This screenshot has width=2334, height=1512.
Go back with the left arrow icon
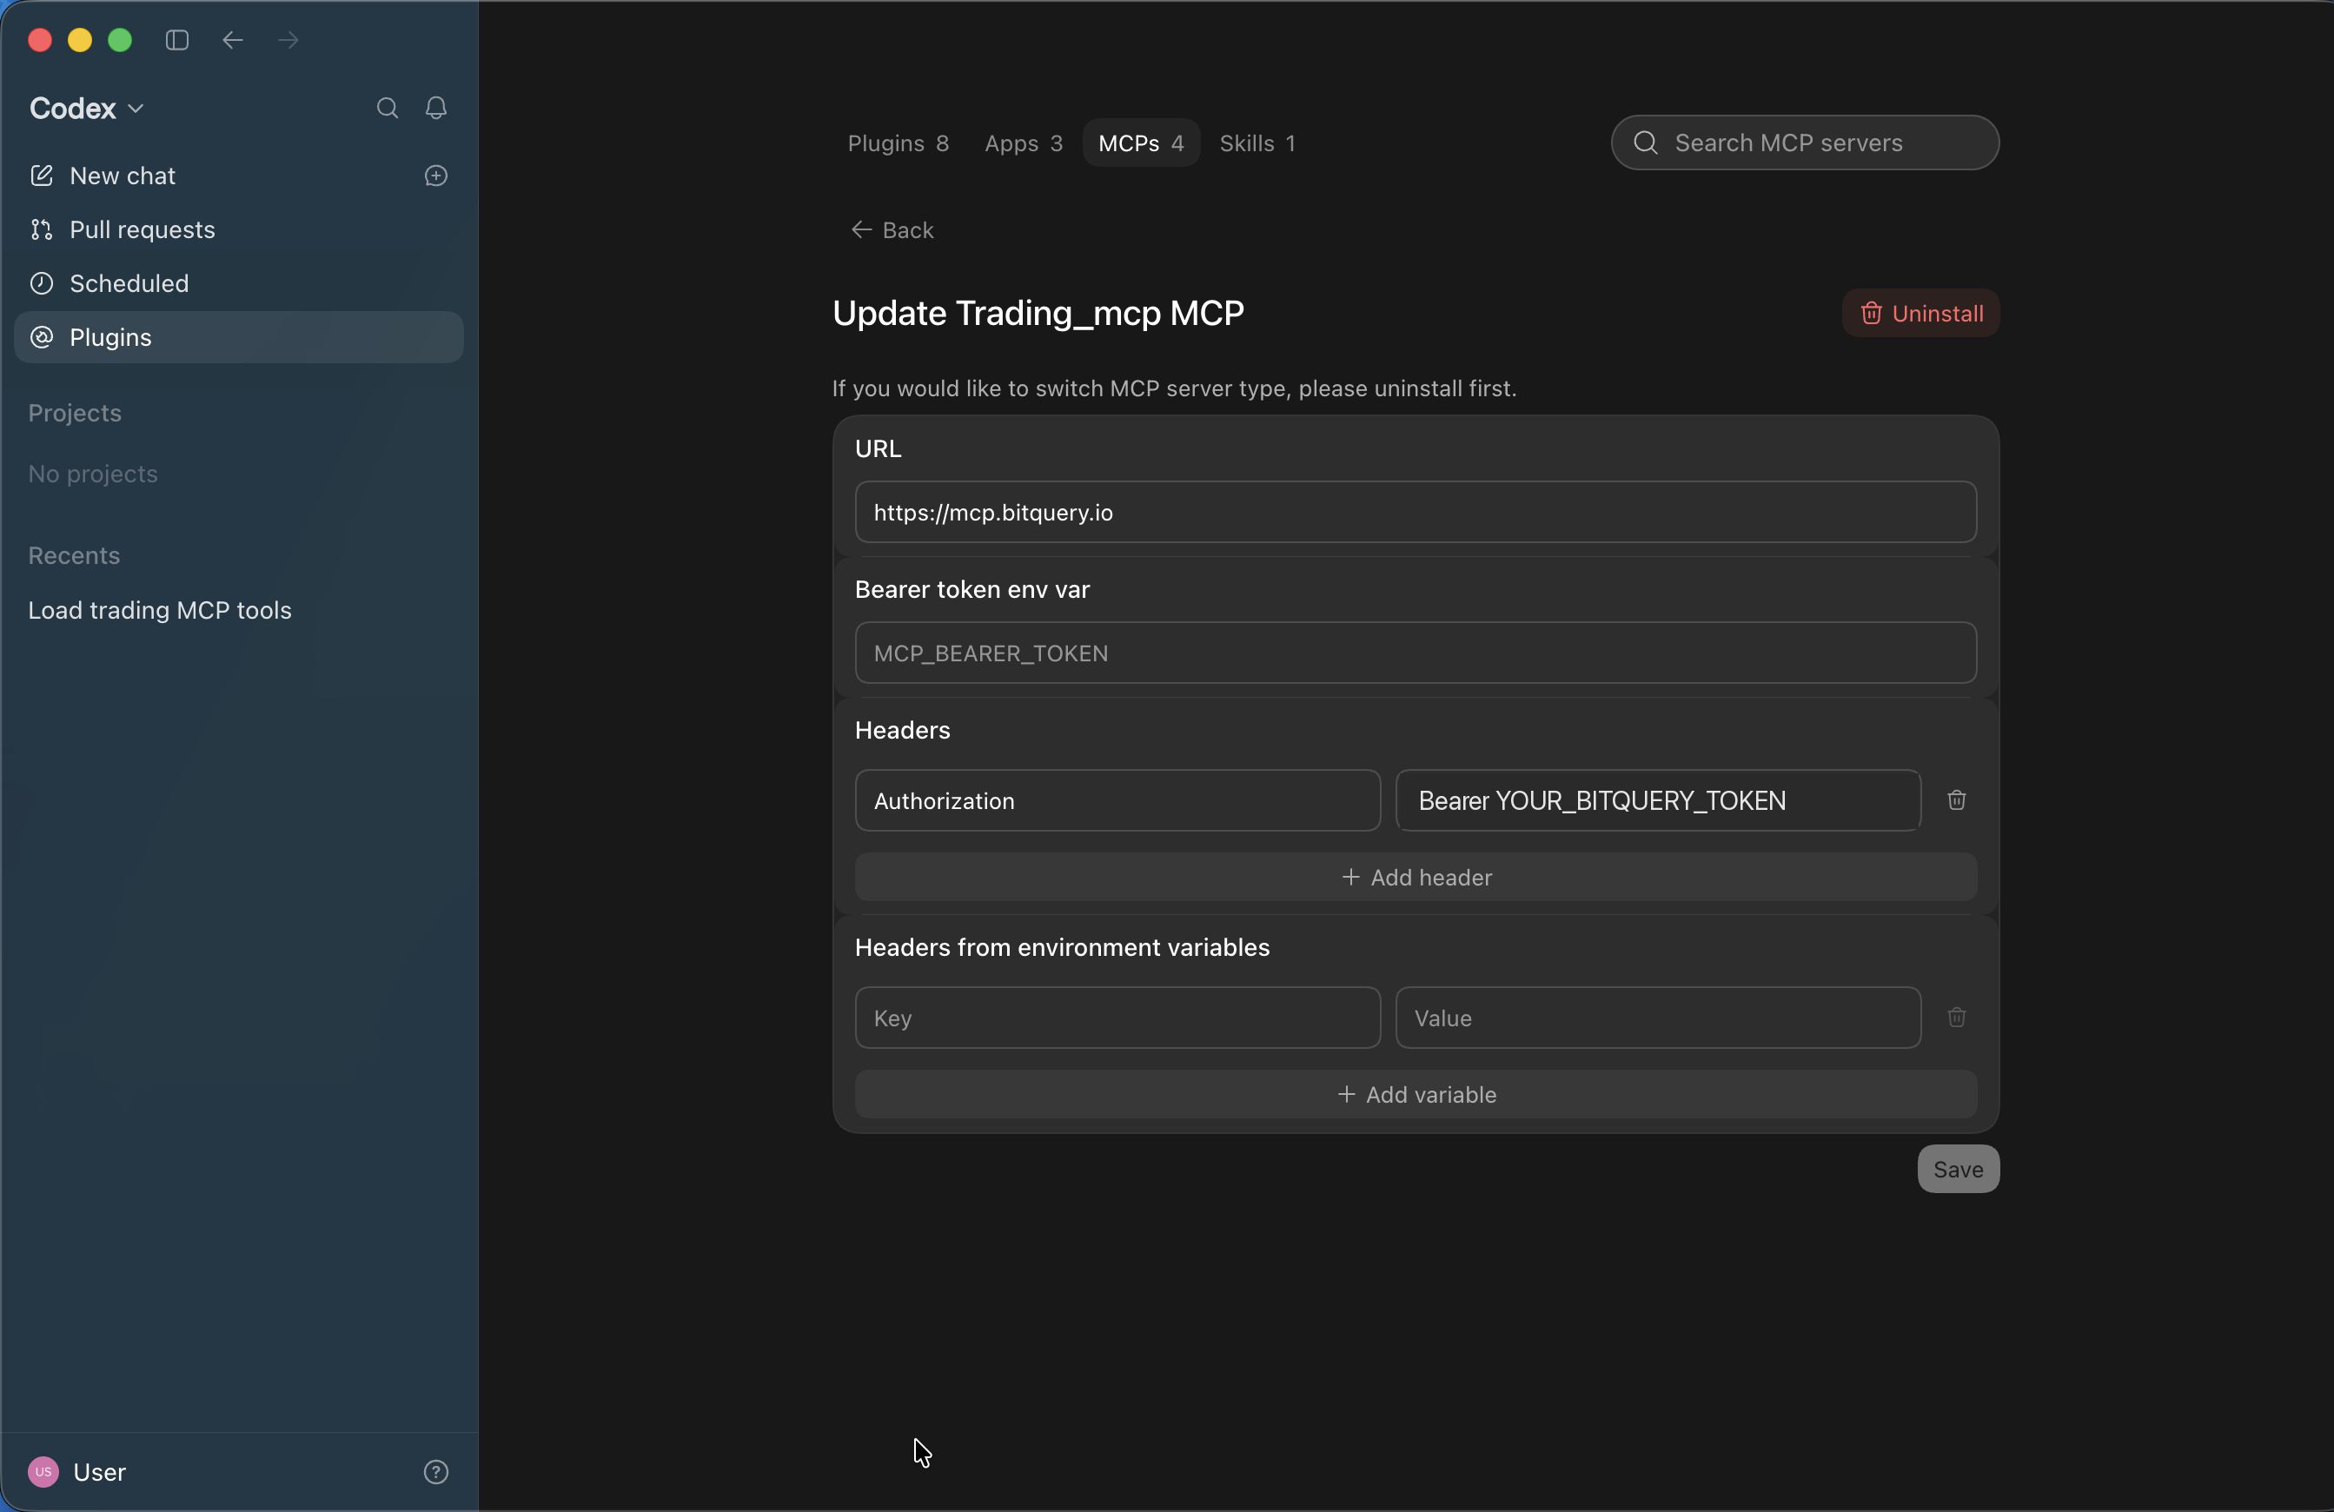(x=232, y=40)
